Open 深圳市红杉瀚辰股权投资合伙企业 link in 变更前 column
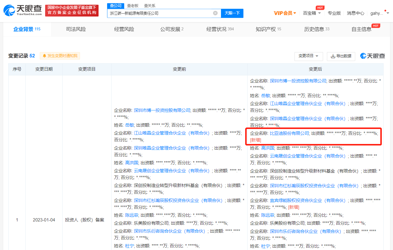 pos(179,200)
